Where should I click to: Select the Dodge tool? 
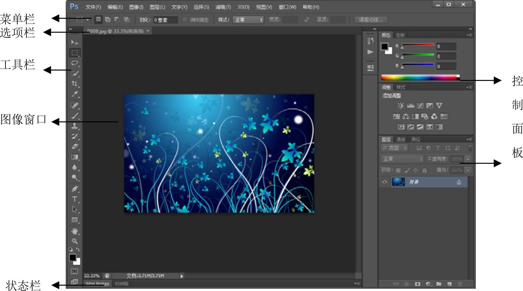(x=75, y=178)
